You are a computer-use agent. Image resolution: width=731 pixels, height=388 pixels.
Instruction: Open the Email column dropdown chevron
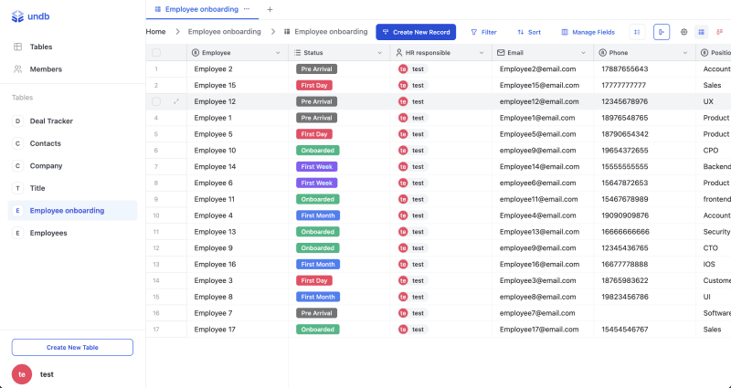pyautogui.click(x=583, y=53)
